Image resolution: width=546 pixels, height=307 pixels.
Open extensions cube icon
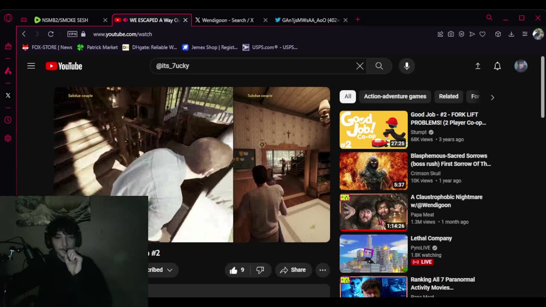(x=498, y=34)
